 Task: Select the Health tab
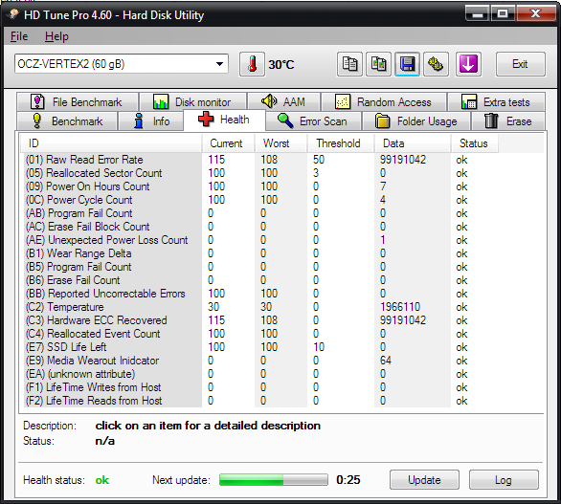click(x=224, y=120)
